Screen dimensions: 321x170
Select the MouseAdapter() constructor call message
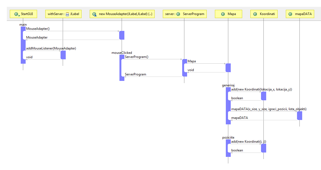coord(38,29)
